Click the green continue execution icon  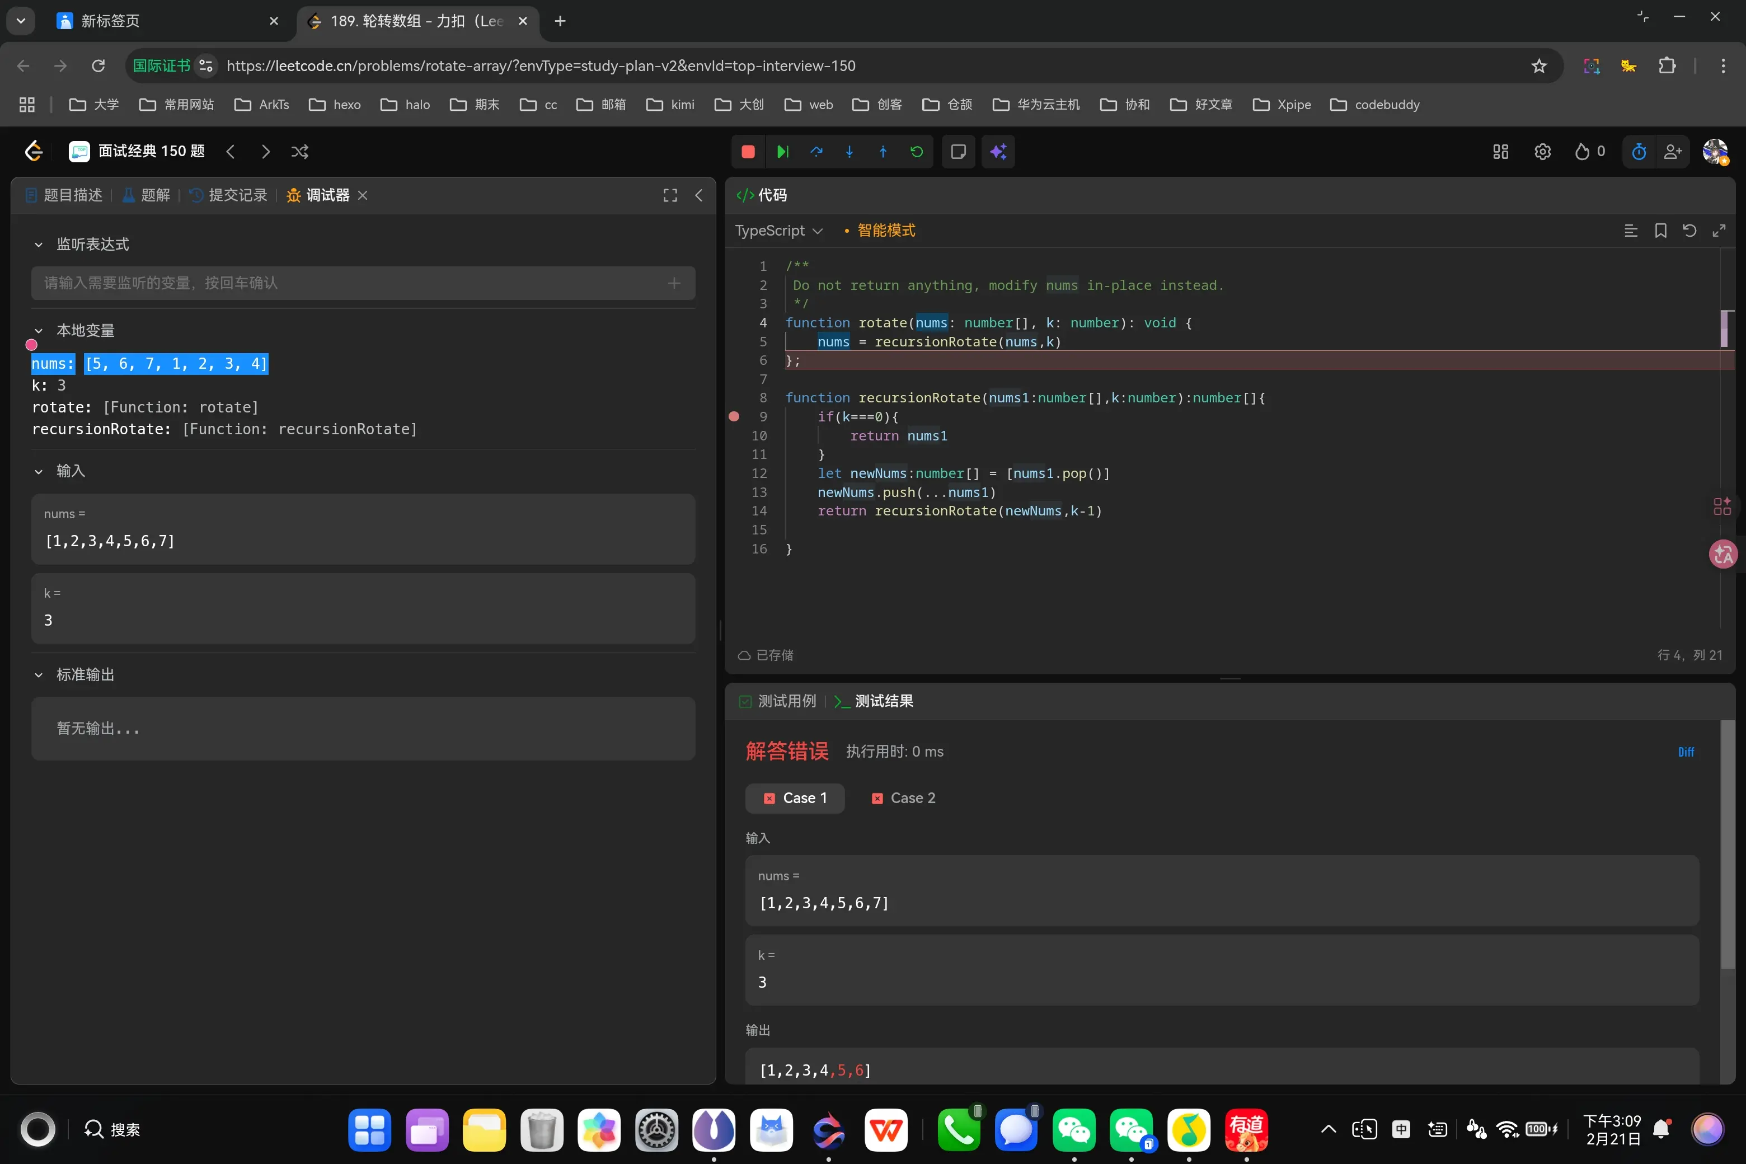coord(782,152)
